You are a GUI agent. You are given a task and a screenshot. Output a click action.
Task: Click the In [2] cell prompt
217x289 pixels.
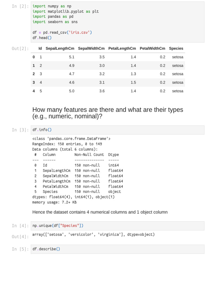[20, 6]
